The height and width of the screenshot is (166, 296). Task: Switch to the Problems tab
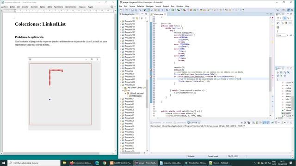pyautogui.click(x=156, y=123)
